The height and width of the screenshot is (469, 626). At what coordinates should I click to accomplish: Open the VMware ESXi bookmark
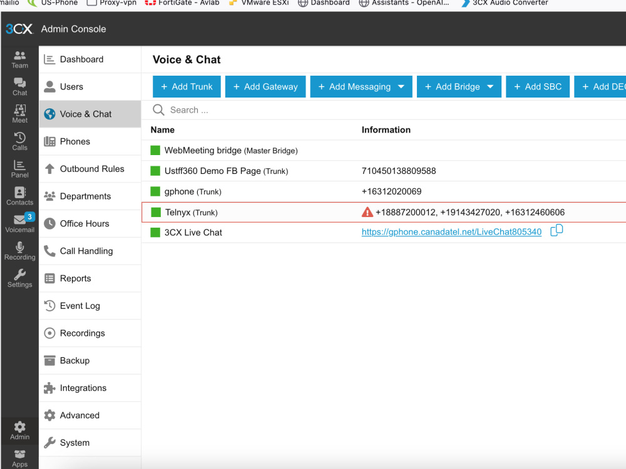259,3
